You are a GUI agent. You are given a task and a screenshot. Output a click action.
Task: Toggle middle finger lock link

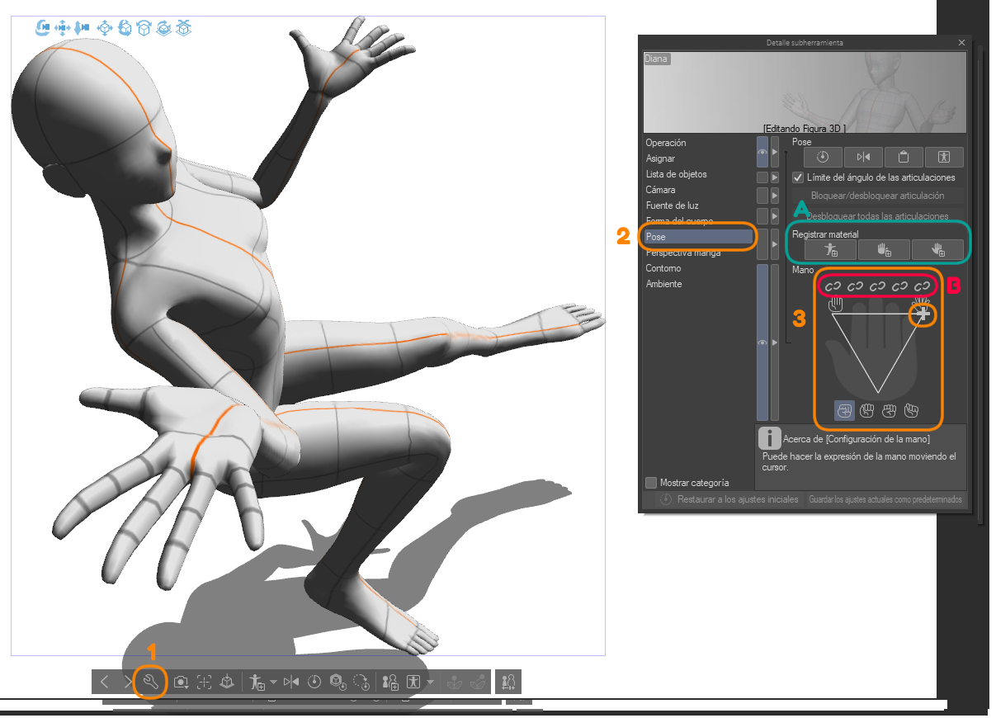tap(877, 286)
